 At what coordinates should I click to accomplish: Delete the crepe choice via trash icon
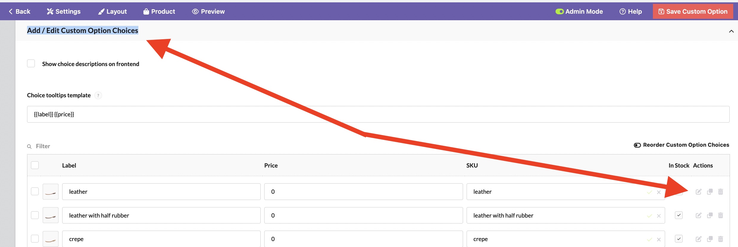point(720,239)
